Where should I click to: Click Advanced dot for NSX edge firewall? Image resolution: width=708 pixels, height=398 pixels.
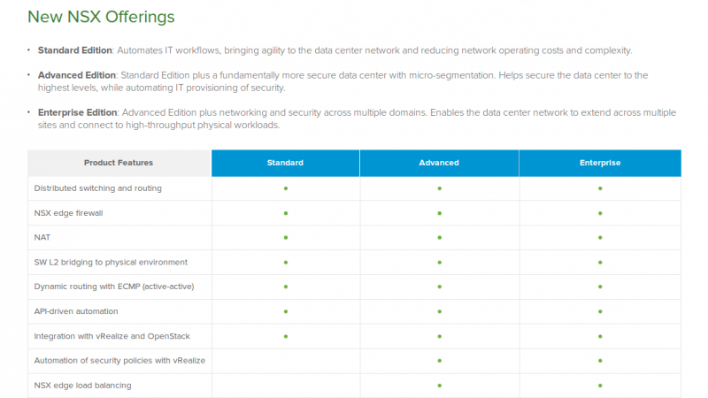pyautogui.click(x=439, y=213)
